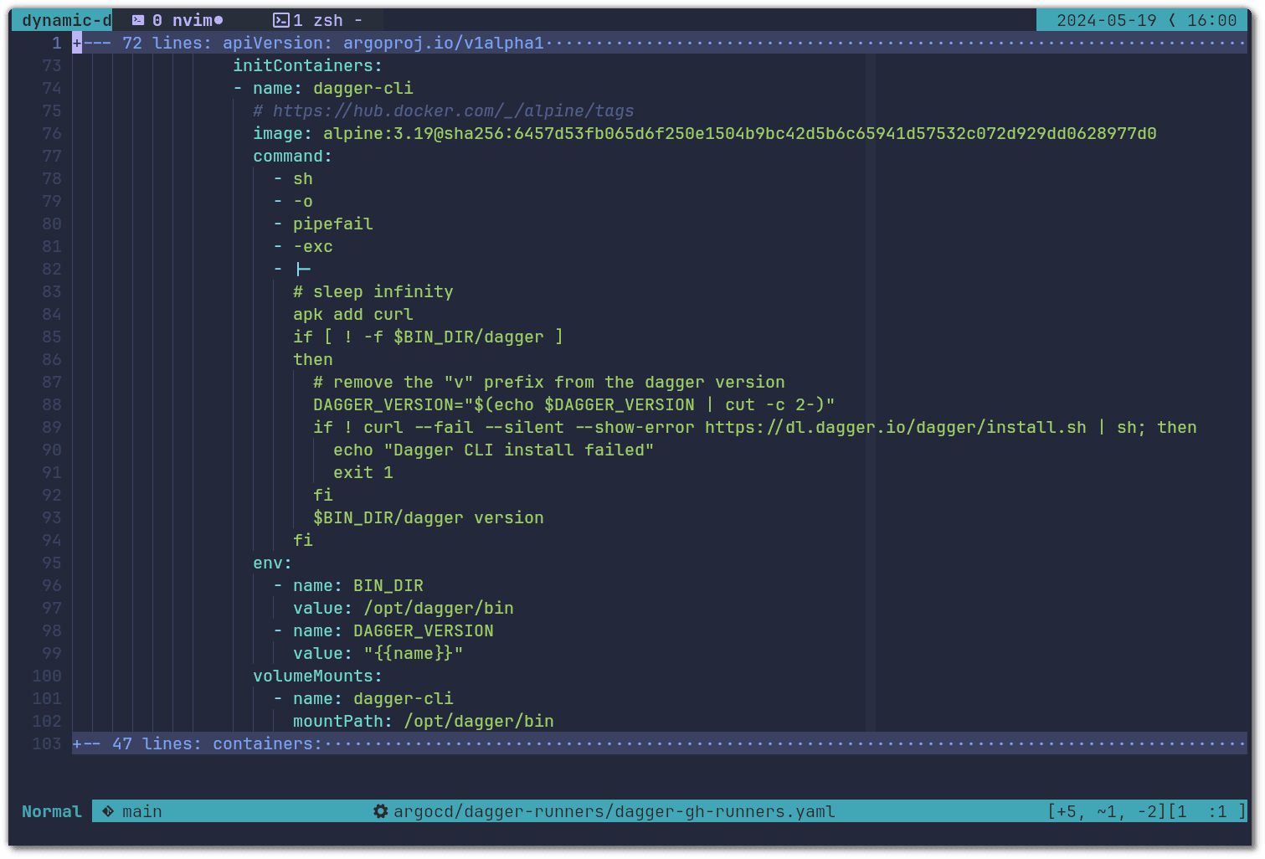Image resolution: width=1265 pixels, height=859 pixels.
Task: Click the dl.dagger.io install.sh URL
Action: (x=895, y=427)
